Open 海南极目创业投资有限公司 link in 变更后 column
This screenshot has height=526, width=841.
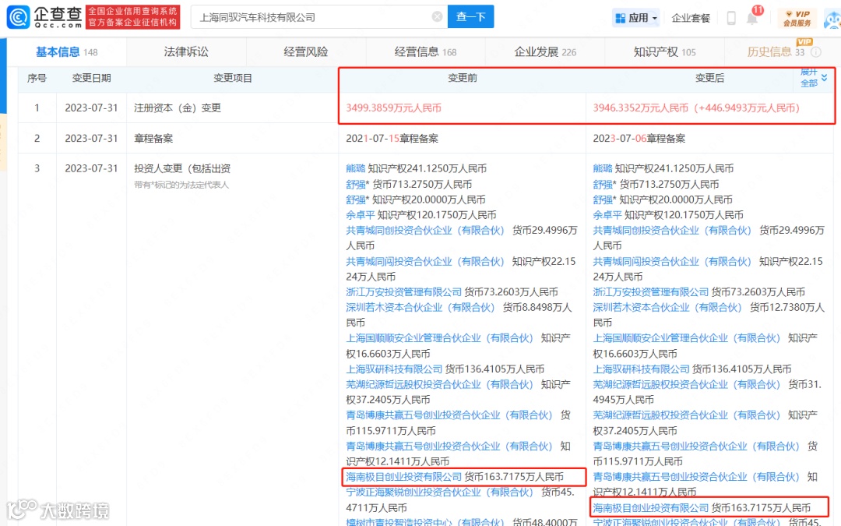click(x=650, y=507)
